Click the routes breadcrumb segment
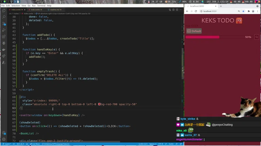The width and height of the screenshot is (261, 146). 16,14
